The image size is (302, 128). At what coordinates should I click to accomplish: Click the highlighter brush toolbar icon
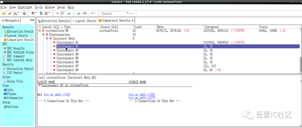pos(10,13)
